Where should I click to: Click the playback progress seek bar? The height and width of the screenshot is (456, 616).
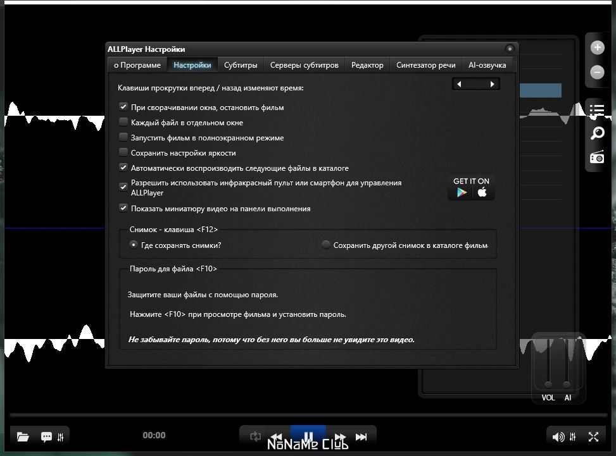[308, 414]
